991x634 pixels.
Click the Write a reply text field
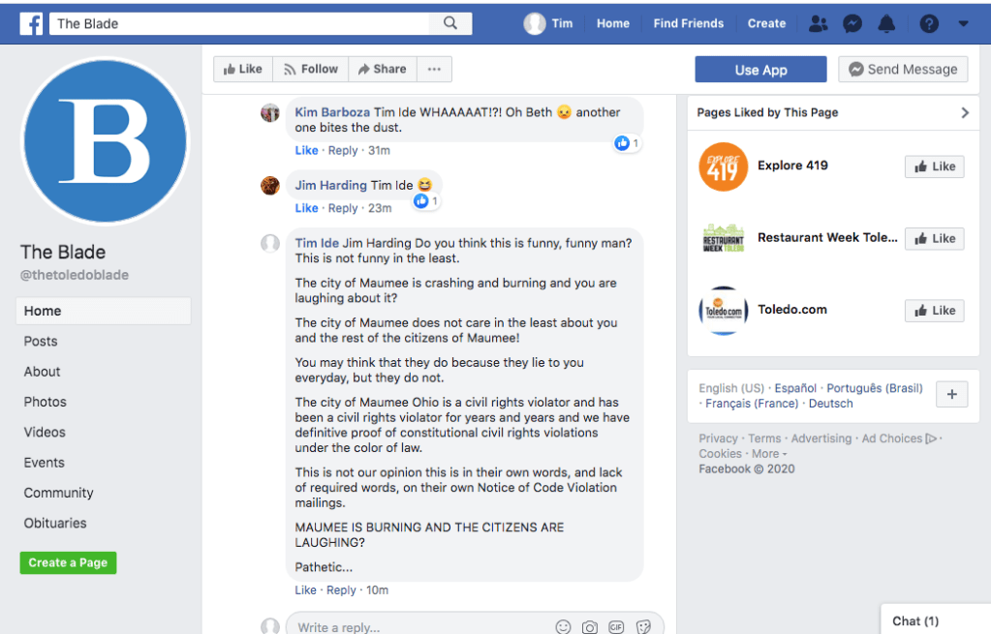(x=417, y=627)
